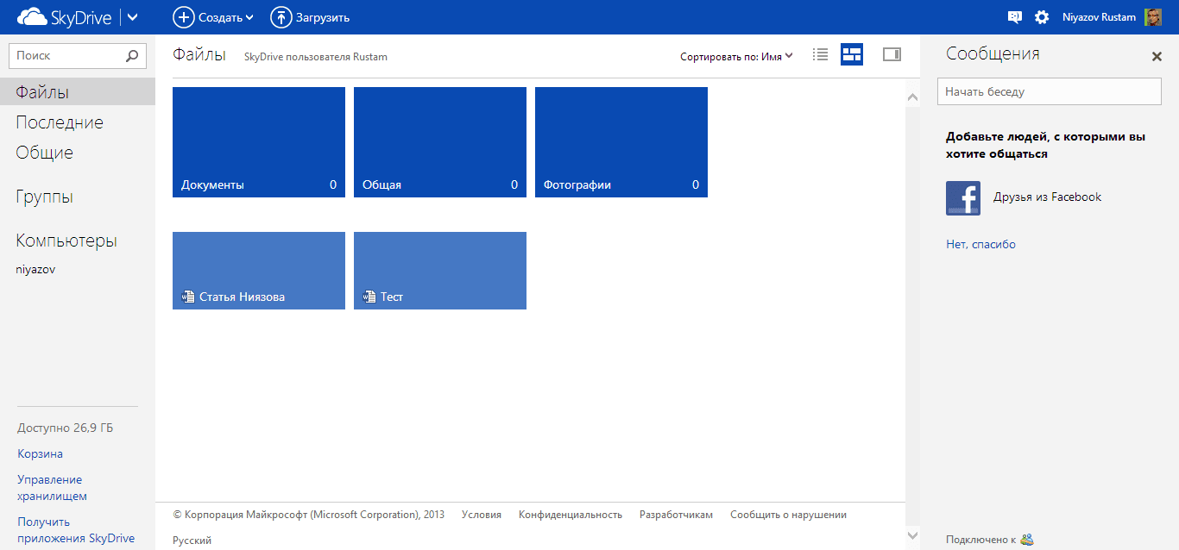Viewport: 1179px width, 550px height.
Task: Select the niyazov computer entry
Action: pos(35,269)
